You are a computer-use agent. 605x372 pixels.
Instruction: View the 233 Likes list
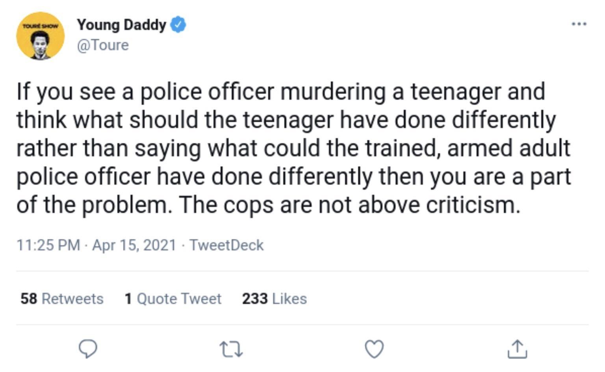[x=274, y=299]
